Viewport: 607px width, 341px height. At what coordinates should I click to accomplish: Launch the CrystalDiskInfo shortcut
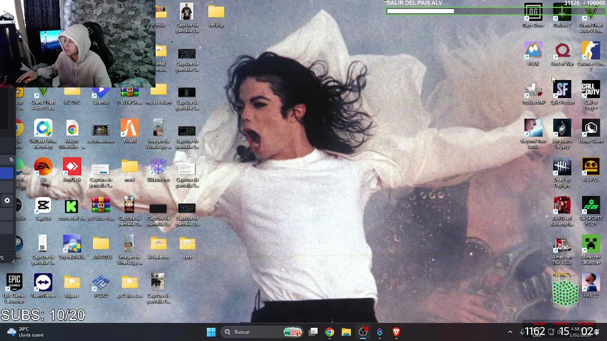[x=72, y=248]
